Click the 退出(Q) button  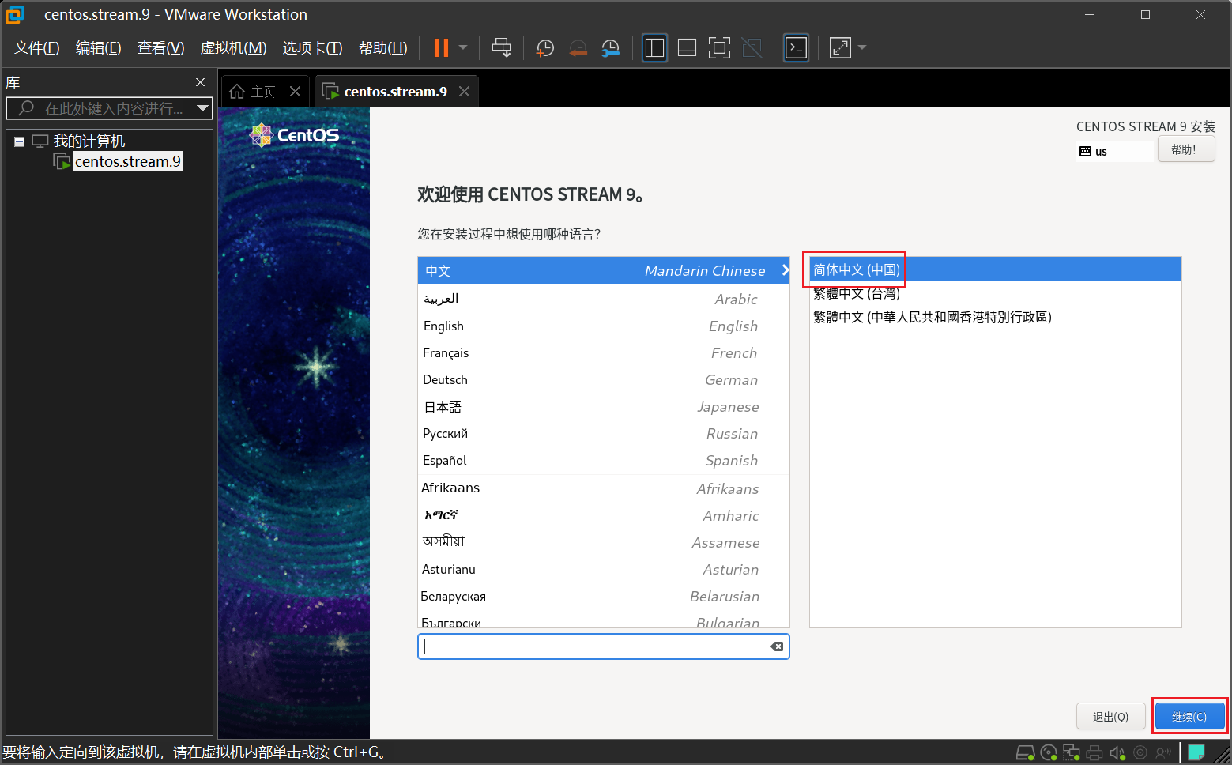tap(1110, 716)
